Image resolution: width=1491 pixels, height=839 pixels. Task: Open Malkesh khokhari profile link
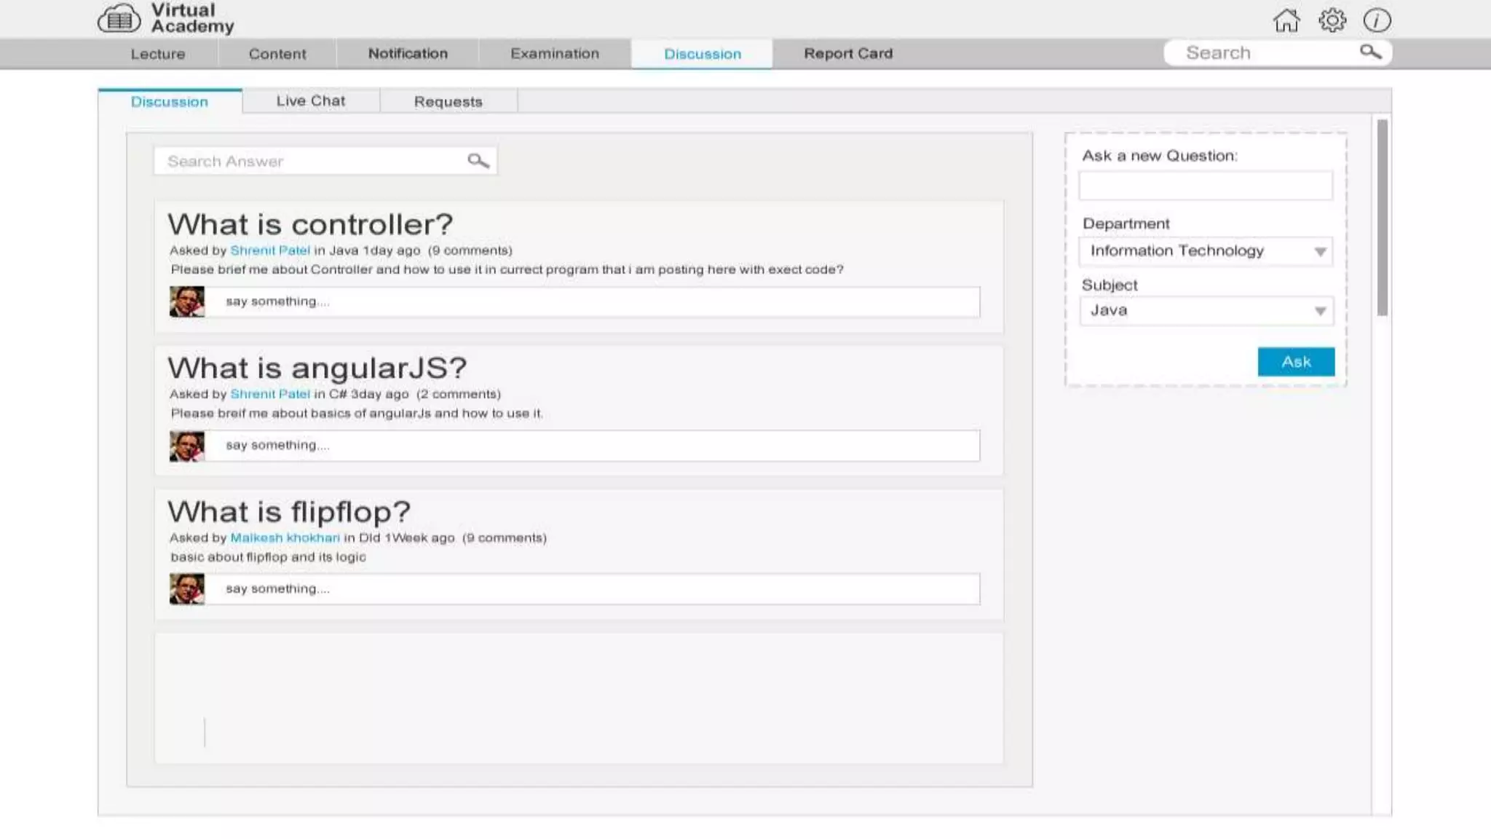(x=285, y=538)
